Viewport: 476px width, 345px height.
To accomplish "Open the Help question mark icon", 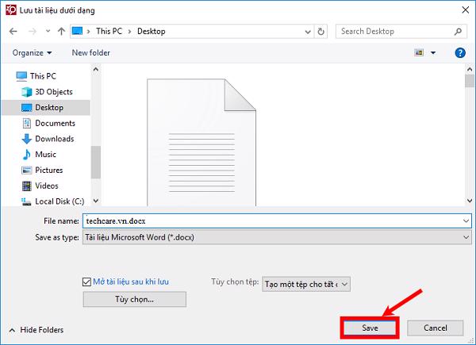I will coord(459,53).
